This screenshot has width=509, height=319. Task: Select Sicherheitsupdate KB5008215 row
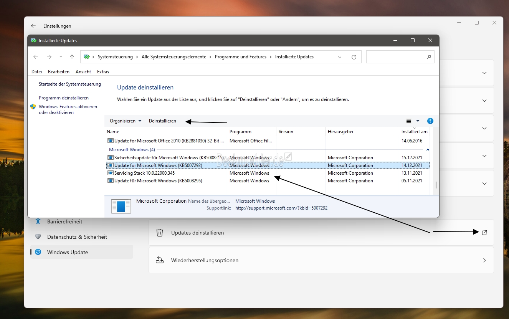point(268,158)
